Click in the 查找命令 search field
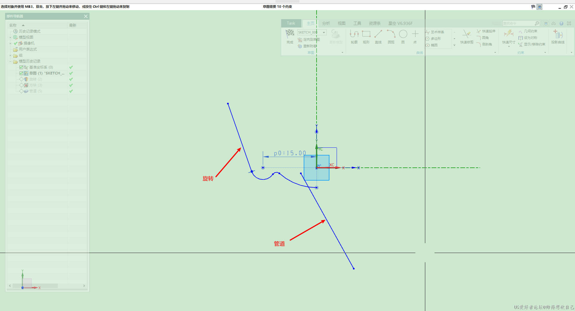This screenshot has height=311, width=575. click(518, 23)
